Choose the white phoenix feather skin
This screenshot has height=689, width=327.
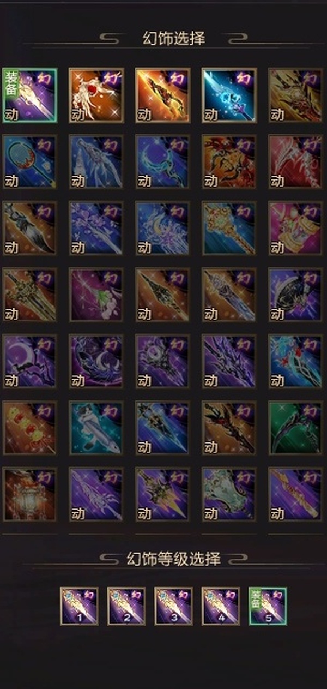96,95
